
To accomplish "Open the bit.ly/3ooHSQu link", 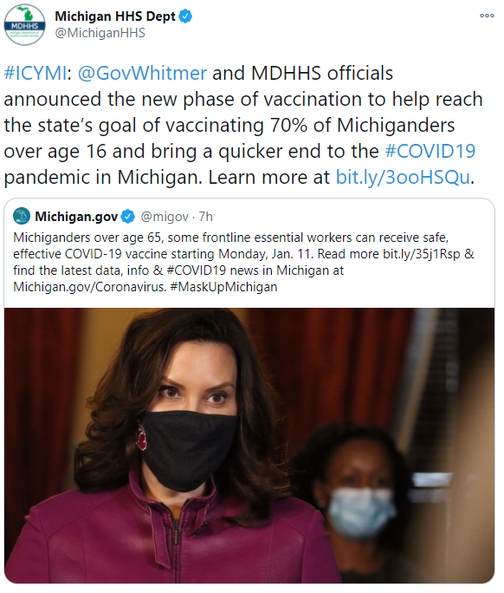I will click(x=403, y=177).
